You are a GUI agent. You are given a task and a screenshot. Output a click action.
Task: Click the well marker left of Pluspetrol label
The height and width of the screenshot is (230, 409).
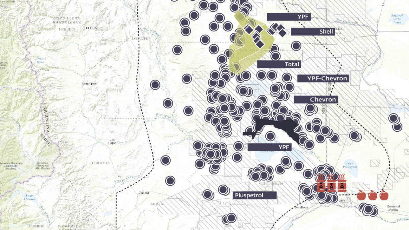[x=224, y=190]
